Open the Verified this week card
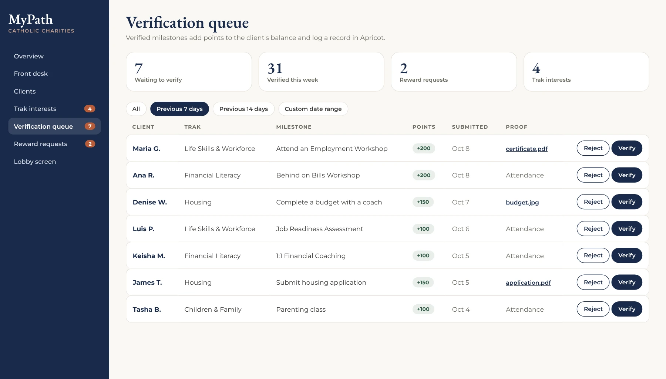666x379 pixels. click(x=321, y=72)
